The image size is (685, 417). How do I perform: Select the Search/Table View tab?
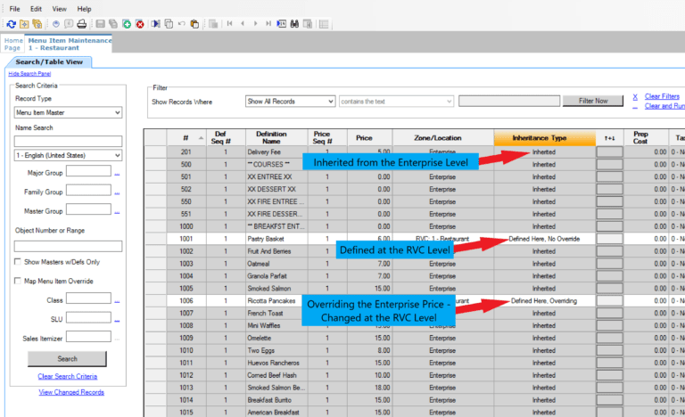click(x=49, y=62)
